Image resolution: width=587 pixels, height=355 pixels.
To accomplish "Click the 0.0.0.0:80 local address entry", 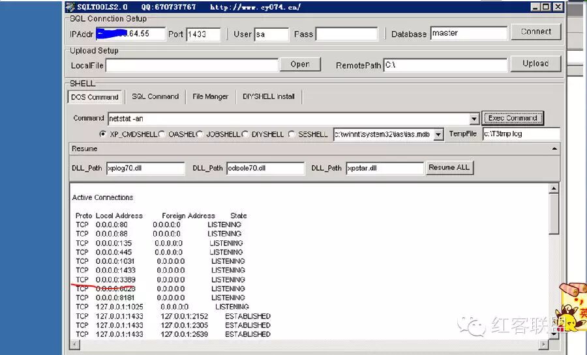I will point(112,225).
